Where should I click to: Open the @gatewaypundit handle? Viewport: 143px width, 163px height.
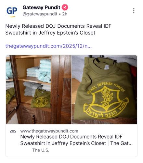coord(40,14)
